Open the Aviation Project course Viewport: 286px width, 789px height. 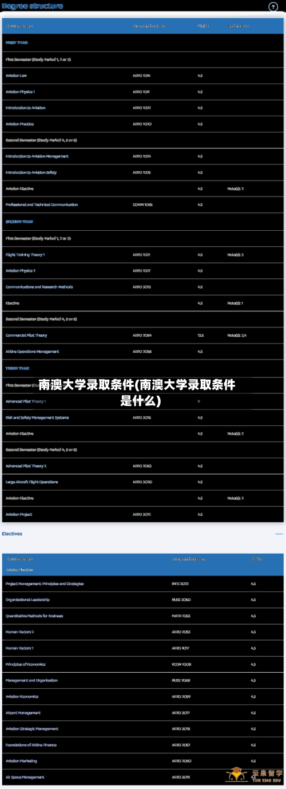pyautogui.click(x=19, y=514)
